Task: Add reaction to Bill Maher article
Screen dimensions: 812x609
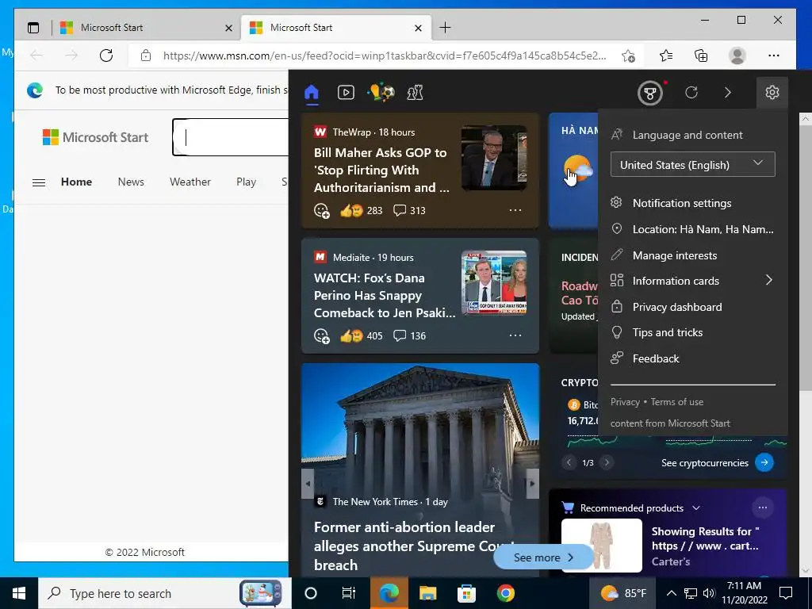Action: click(322, 211)
